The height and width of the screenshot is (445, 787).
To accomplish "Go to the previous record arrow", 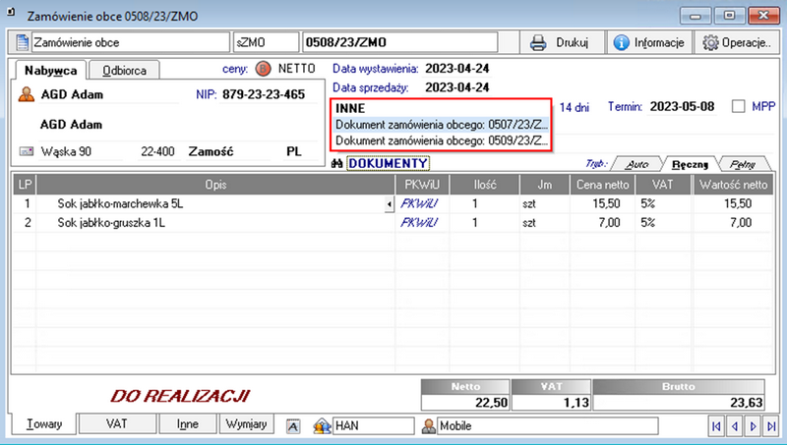I will coord(735,426).
